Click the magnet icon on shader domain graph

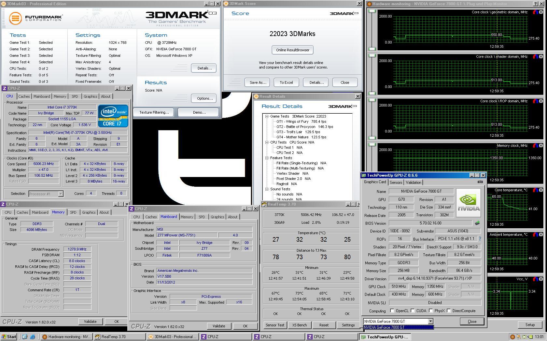[535, 57]
